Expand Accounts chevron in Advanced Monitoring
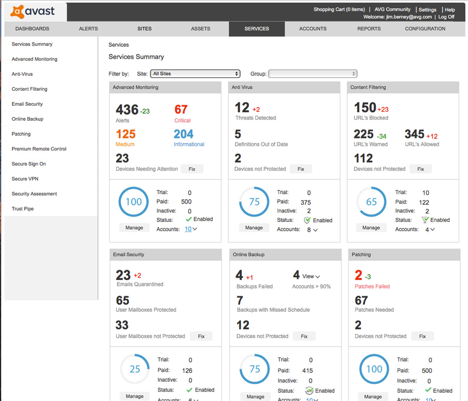The width and height of the screenshot is (468, 401). point(195,229)
